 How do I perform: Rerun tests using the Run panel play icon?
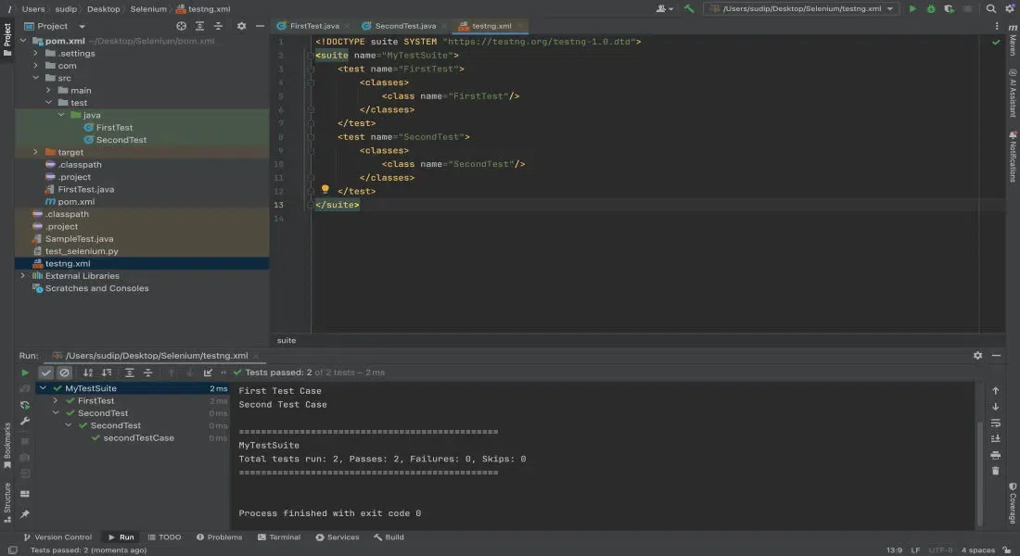25,373
